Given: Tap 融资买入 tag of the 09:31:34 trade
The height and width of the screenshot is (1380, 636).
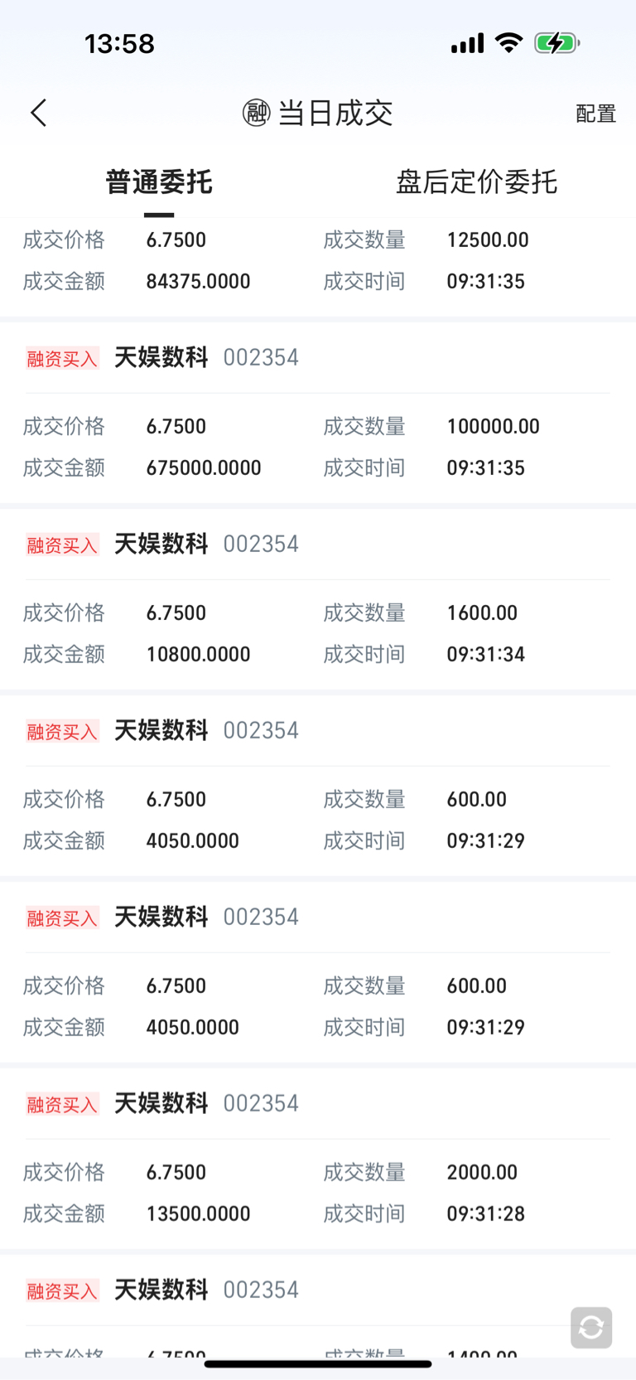Looking at the screenshot, I should pos(62,545).
